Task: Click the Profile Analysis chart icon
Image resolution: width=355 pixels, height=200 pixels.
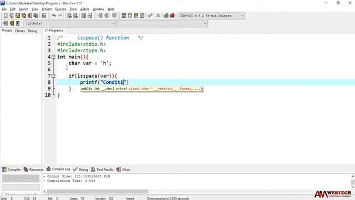Action: tap(166, 16)
